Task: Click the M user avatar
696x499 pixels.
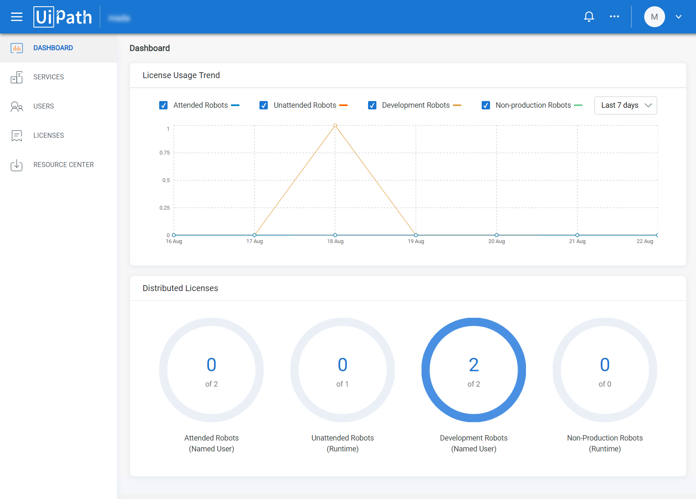Action: coord(654,17)
